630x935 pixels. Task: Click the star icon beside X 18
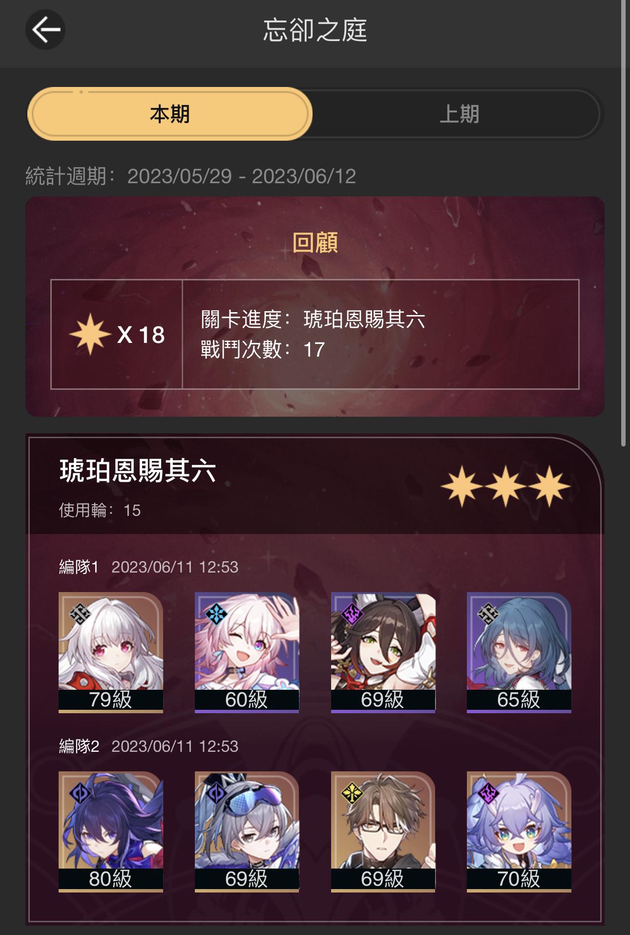click(90, 334)
